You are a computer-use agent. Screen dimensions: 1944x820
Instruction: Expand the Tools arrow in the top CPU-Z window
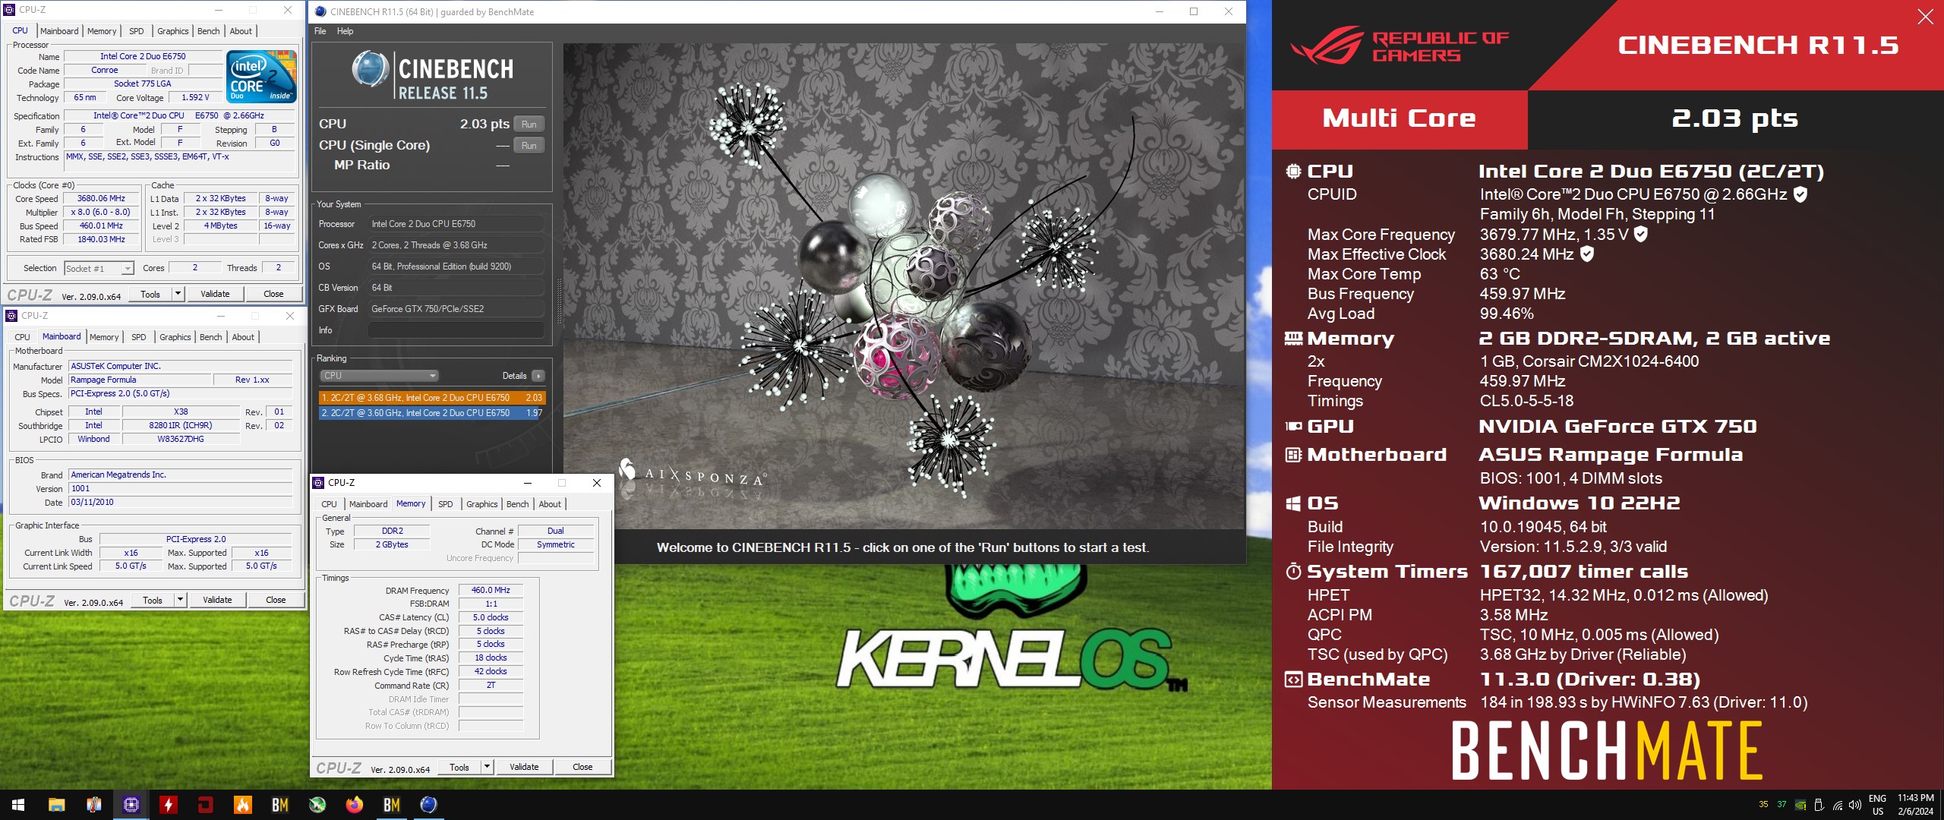click(x=178, y=294)
